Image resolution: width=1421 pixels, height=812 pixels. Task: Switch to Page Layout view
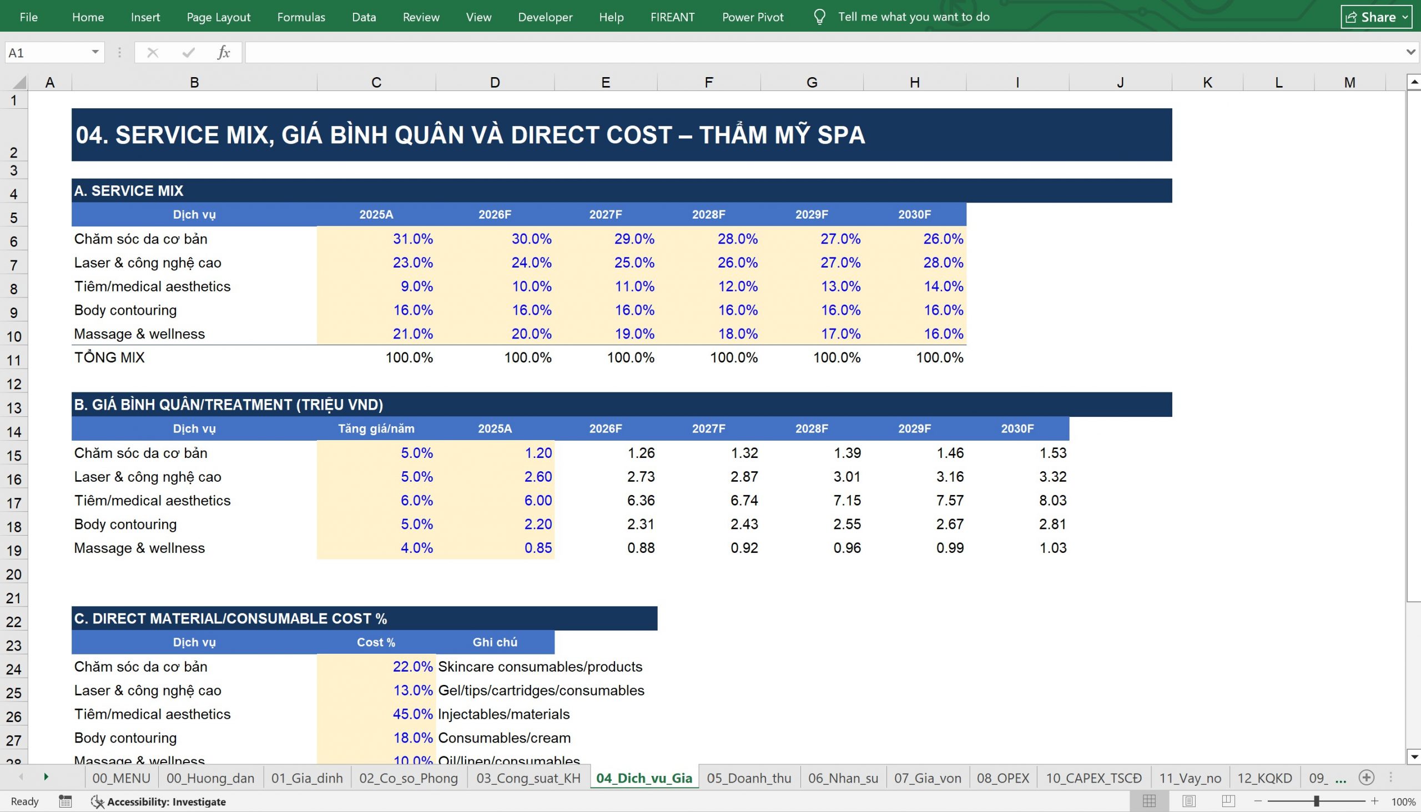(1188, 801)
